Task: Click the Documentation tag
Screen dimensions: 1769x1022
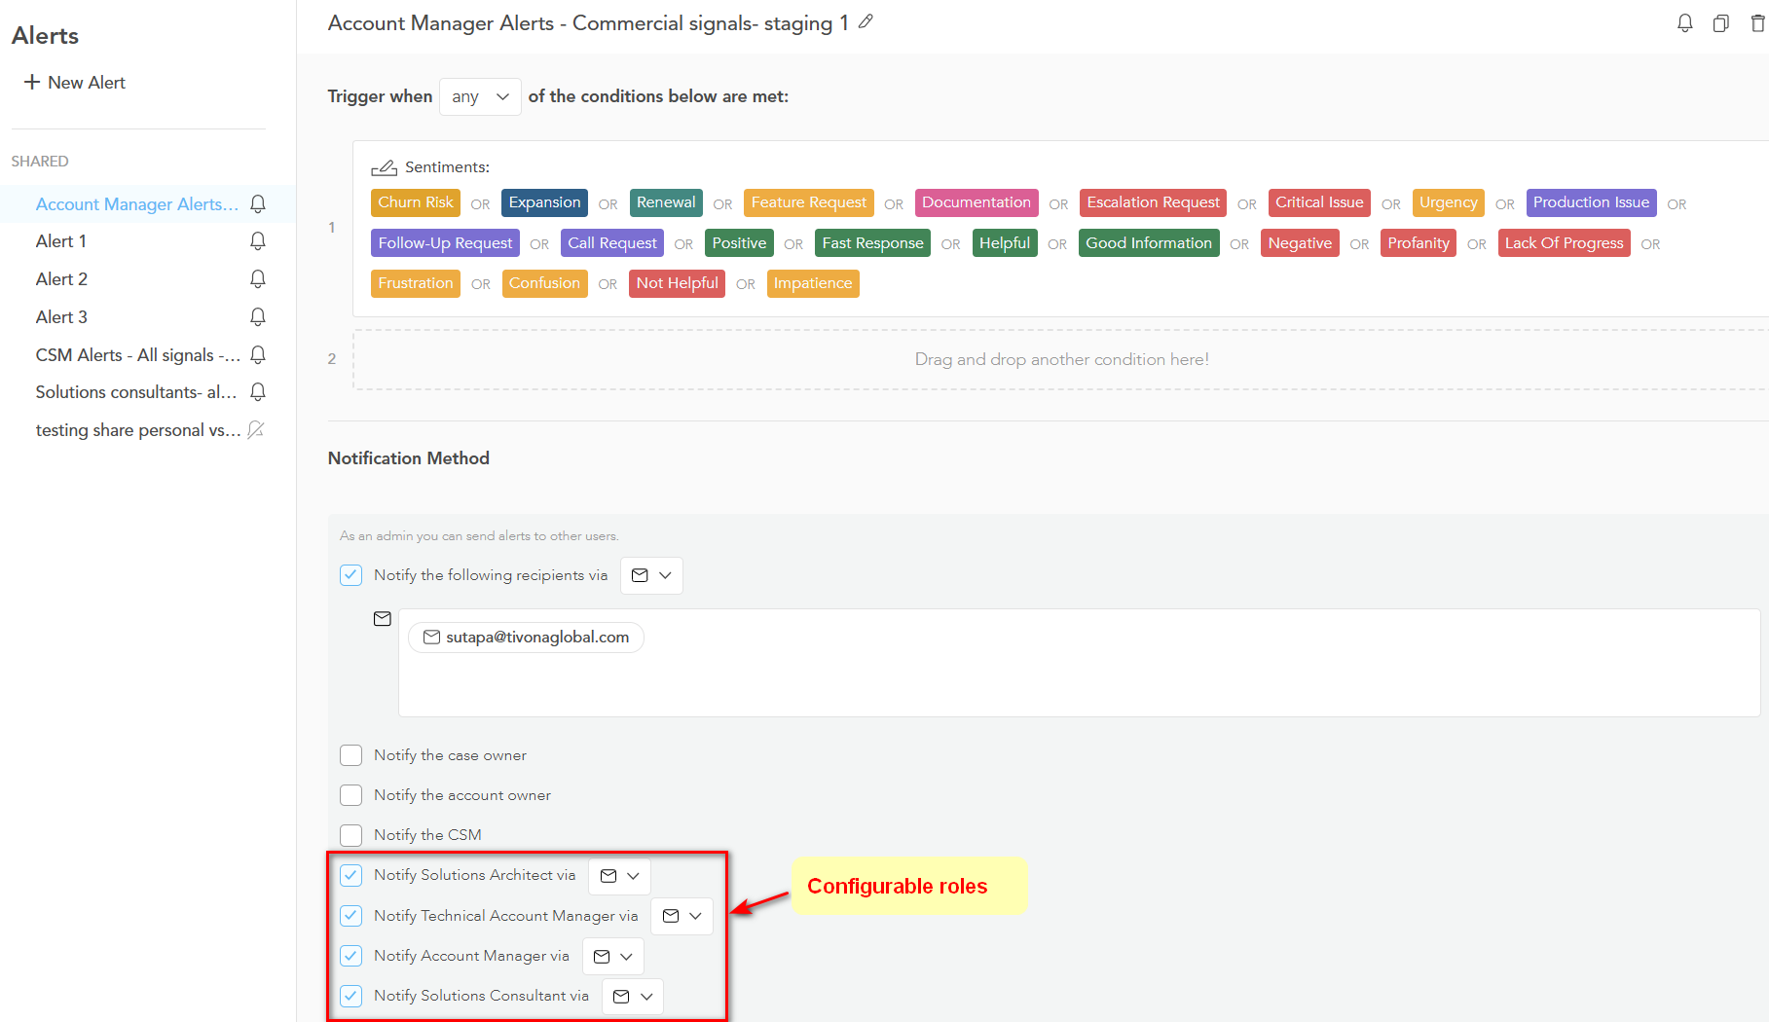Action: point(976,202)
